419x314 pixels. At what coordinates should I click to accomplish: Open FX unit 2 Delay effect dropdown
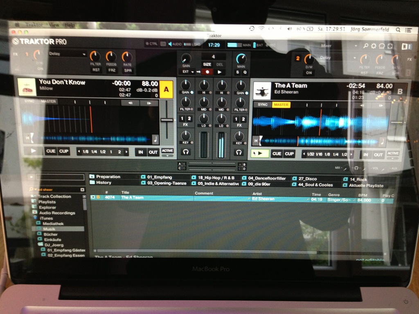coord(338,58)
